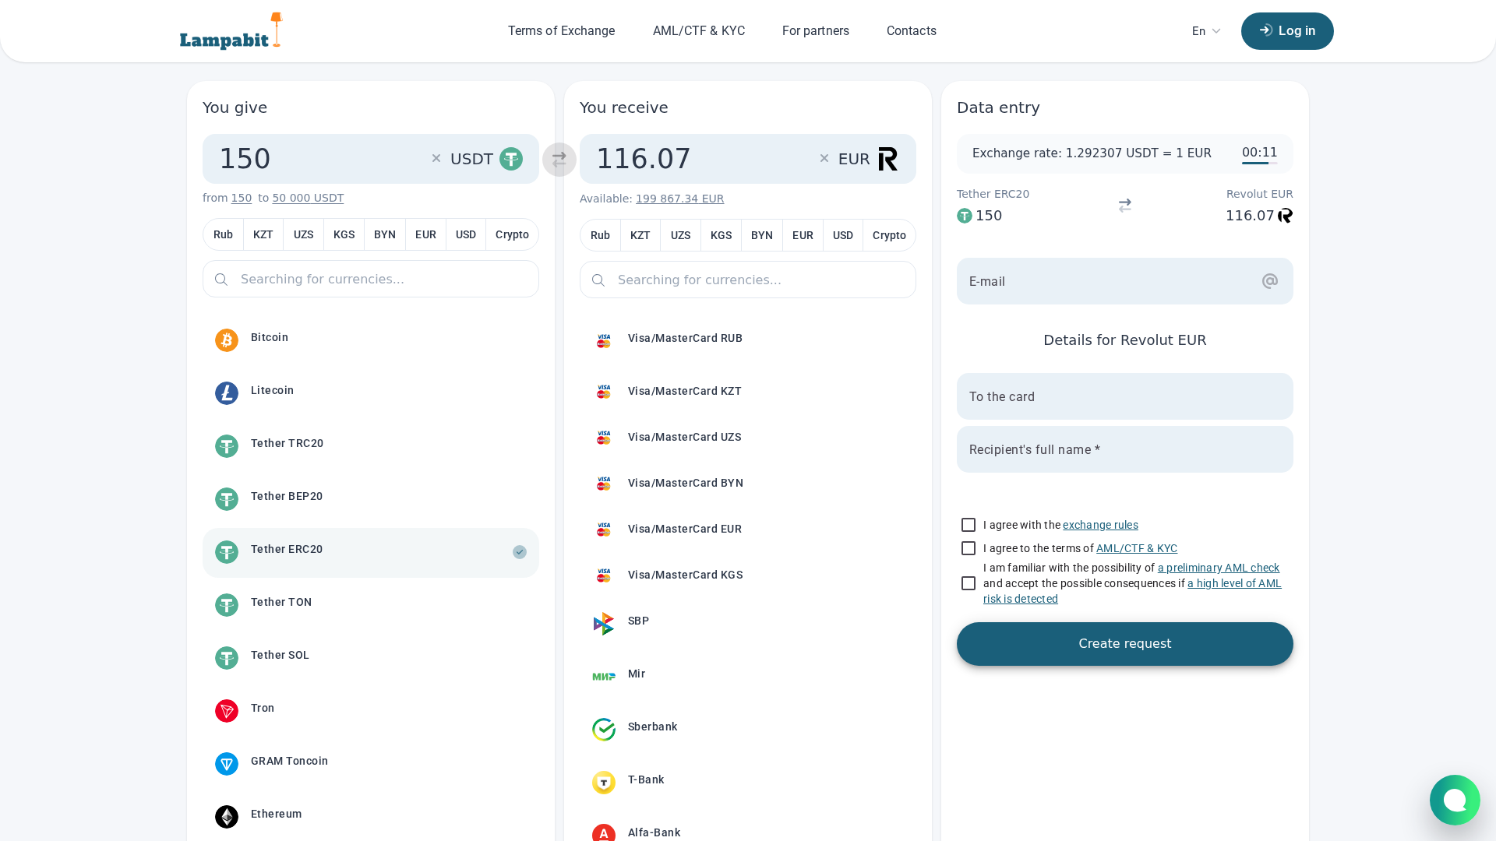The height and width of the screenshot is (841, 1496).
Task: Filter give list by UZS
Action: tap(303, 234)
